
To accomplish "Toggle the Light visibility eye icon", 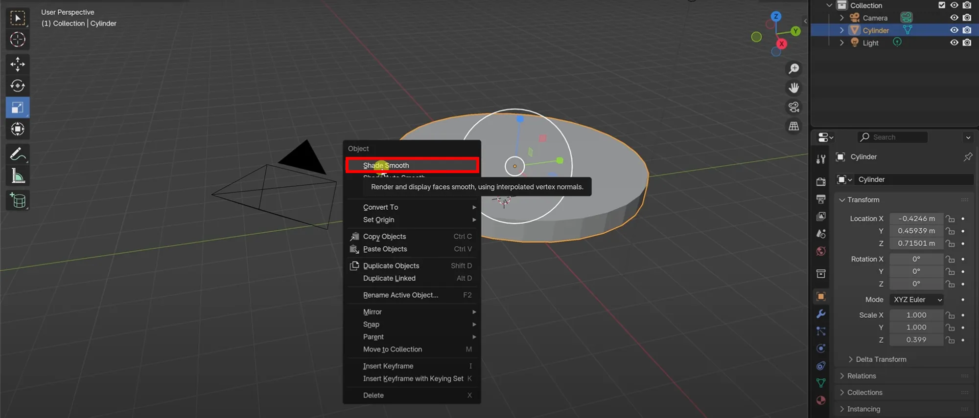I will coord(954,43).
